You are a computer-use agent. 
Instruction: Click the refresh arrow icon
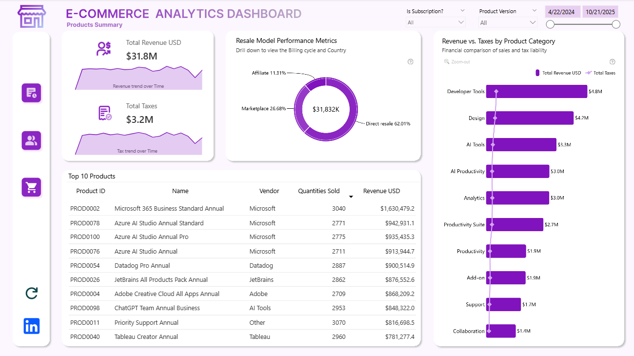click(31, 293)
